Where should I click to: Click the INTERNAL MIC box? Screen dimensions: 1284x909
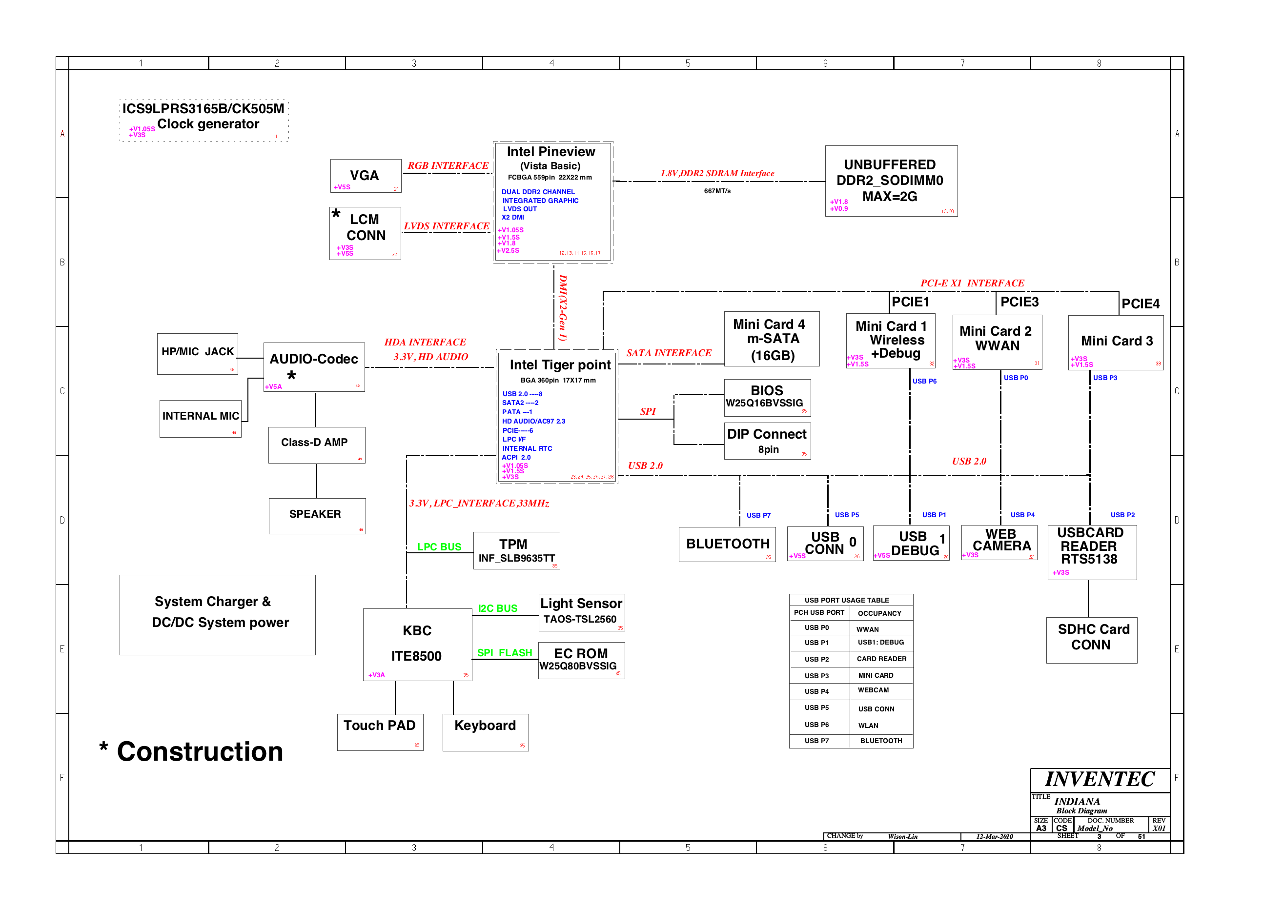(x=201, y=419)
